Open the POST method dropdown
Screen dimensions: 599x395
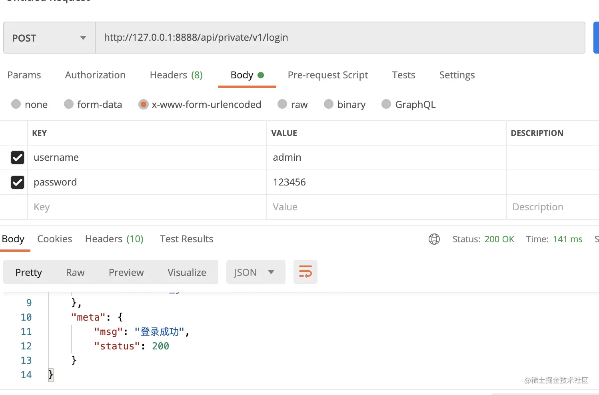coord(50,38)
